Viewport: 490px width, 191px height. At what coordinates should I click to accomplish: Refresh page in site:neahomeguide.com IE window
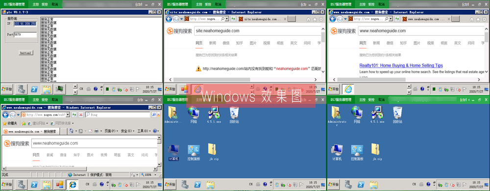[233, 19]
